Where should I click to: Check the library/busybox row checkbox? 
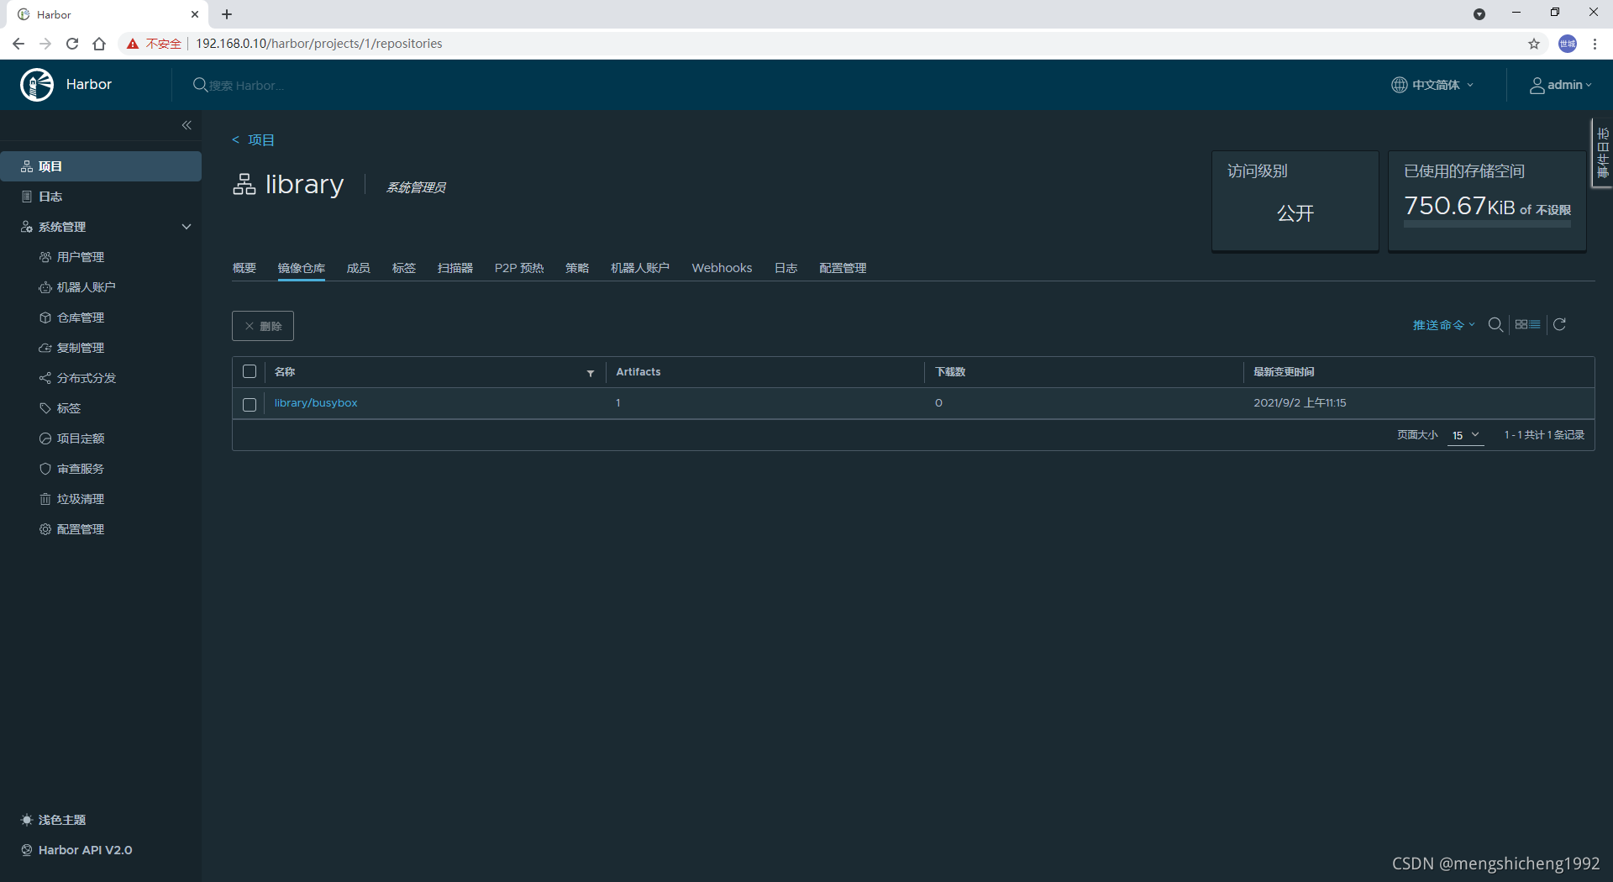(250, 404)
